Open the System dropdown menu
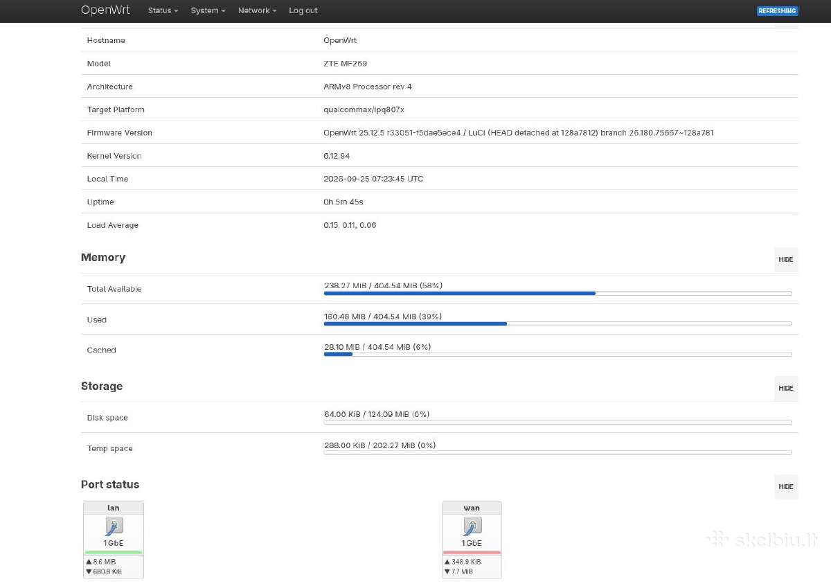The image size is (831, 586). (208, 10)
